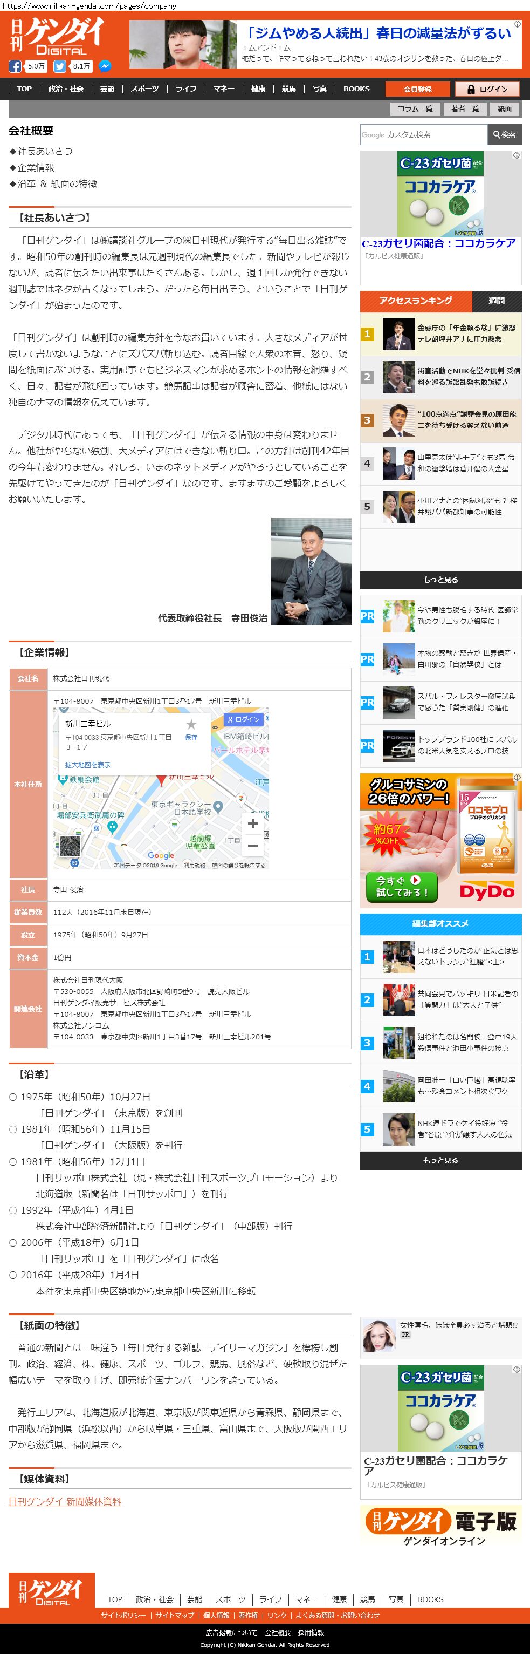Open the TOP navigation item
Screen dimensions: 530x1654
tap(24, 89)
